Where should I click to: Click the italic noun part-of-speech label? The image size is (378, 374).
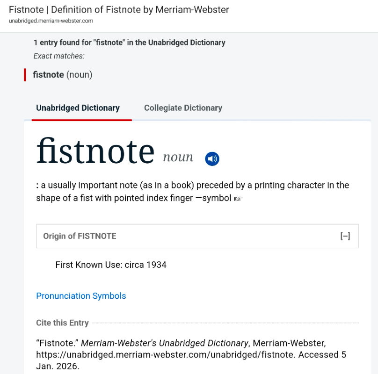(178, 158)
